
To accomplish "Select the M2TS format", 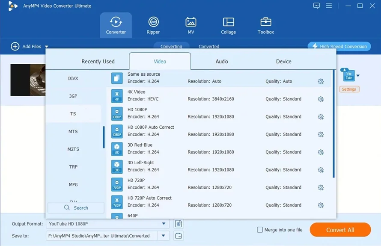I will (73, 149).
